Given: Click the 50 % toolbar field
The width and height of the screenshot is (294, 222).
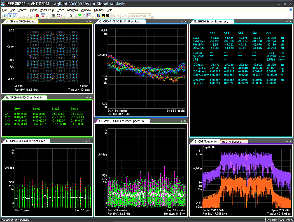Looking at the screenshot, I should tap(115, 16).
